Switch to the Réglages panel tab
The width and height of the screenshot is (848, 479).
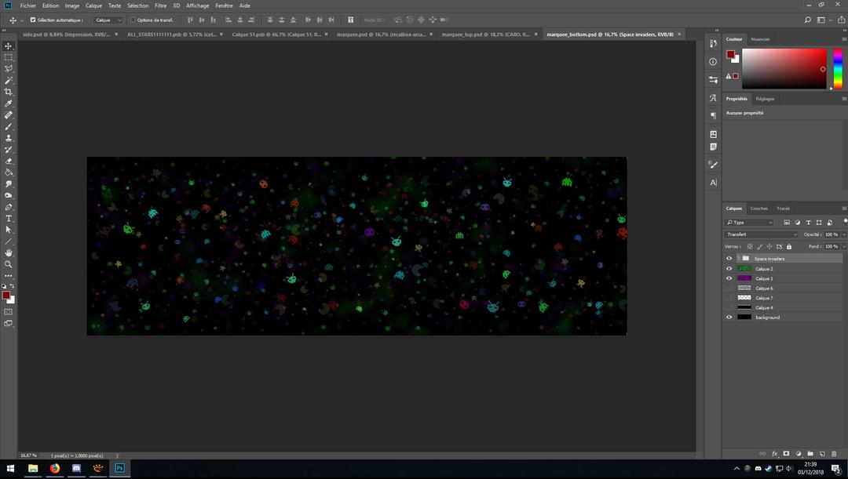(765, 99)
